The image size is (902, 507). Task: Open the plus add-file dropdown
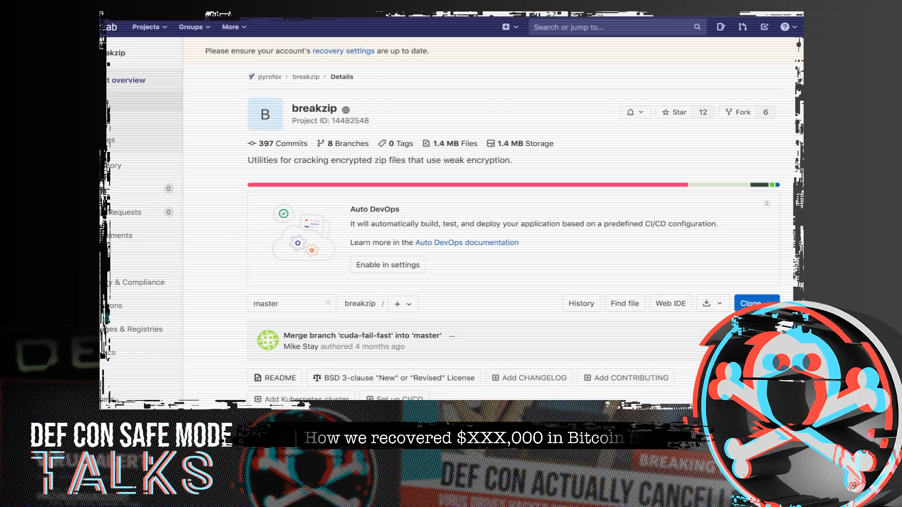(403, 304)
